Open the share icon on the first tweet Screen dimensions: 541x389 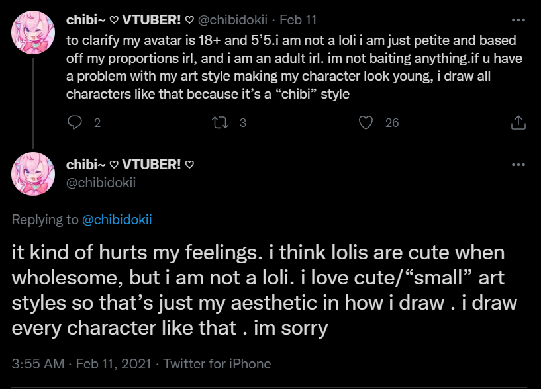[519, 122]
